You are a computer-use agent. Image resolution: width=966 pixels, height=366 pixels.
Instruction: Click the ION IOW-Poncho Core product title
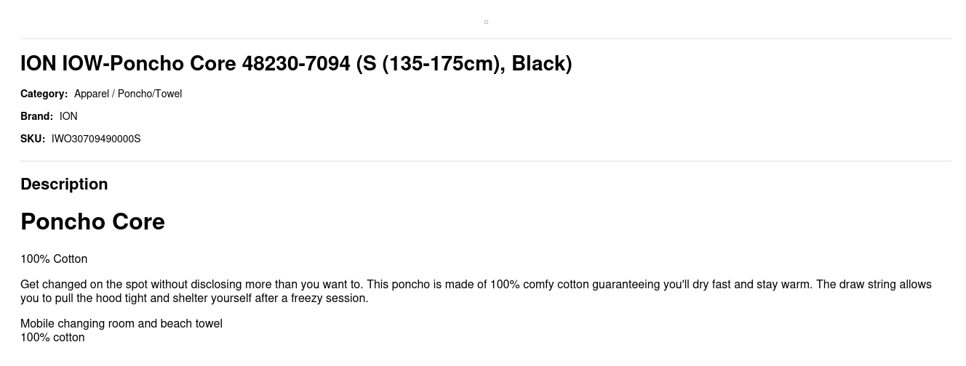tap(296, 64)
